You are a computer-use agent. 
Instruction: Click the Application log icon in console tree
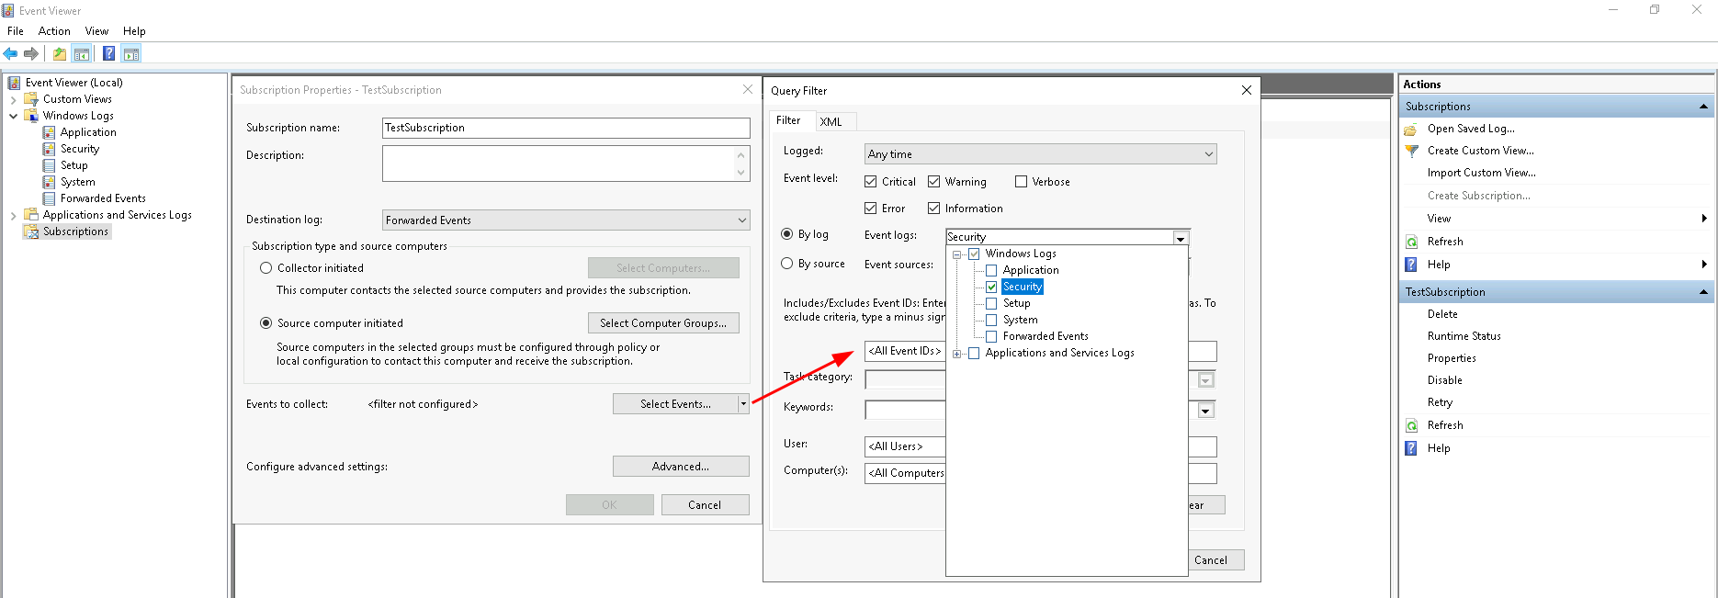click(49, 132)
